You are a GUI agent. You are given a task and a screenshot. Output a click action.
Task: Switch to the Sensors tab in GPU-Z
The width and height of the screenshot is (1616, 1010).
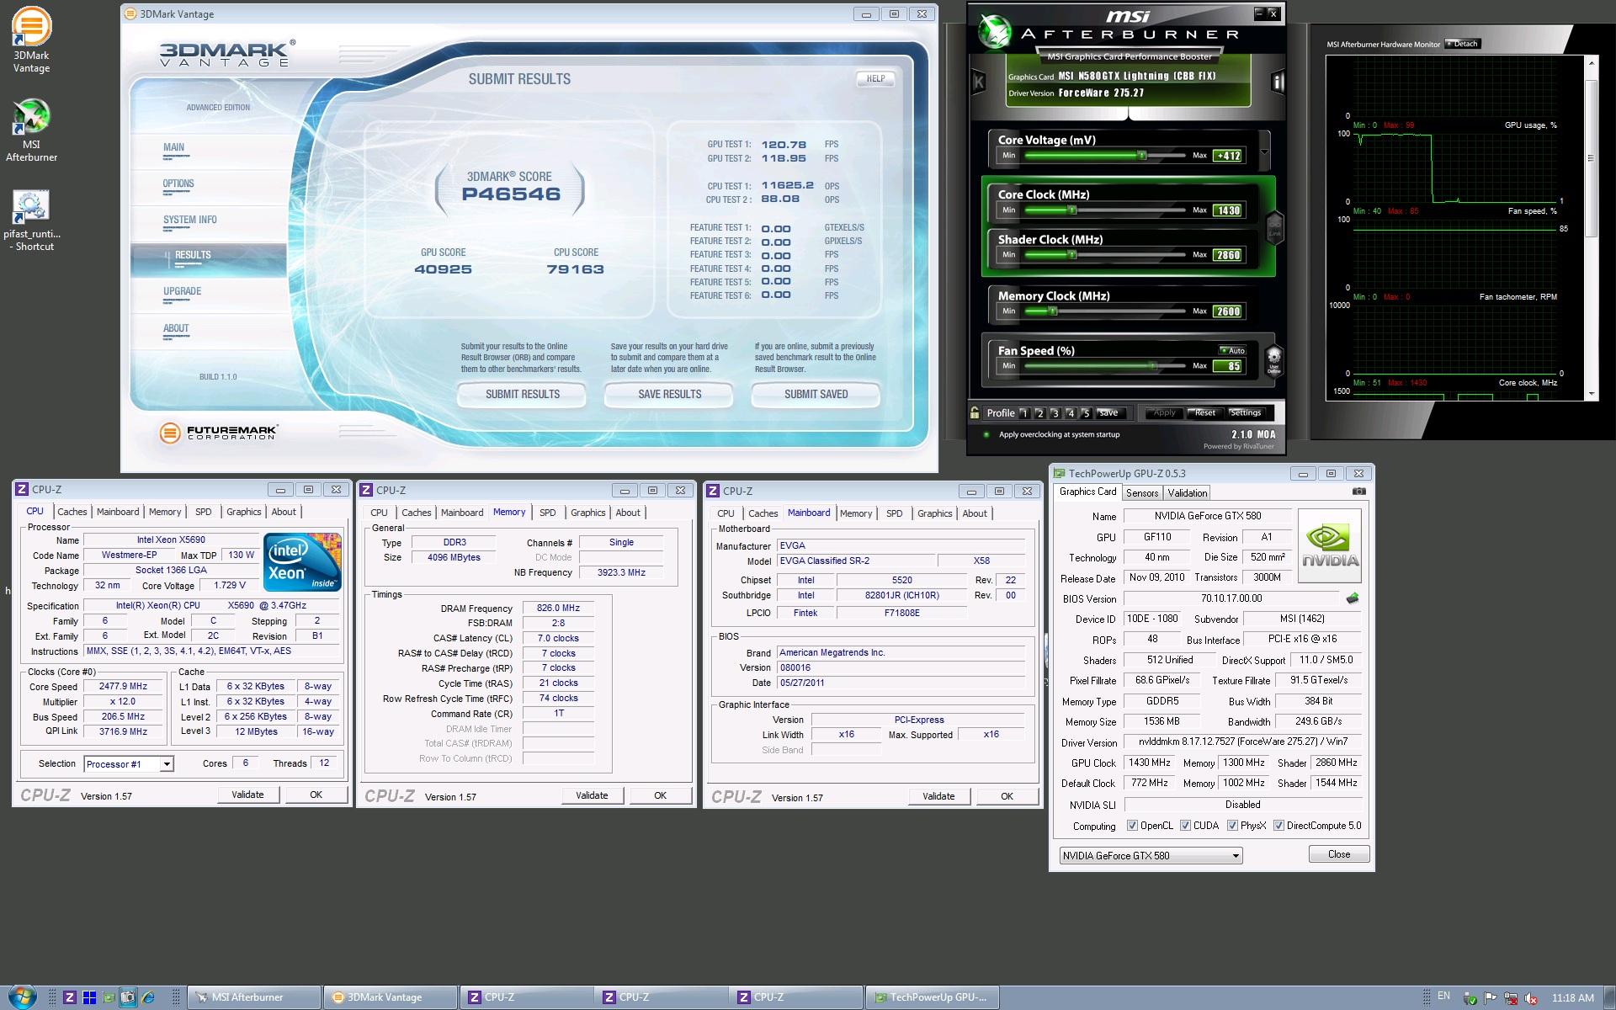pyautogui.click(x=1142, y=493)
